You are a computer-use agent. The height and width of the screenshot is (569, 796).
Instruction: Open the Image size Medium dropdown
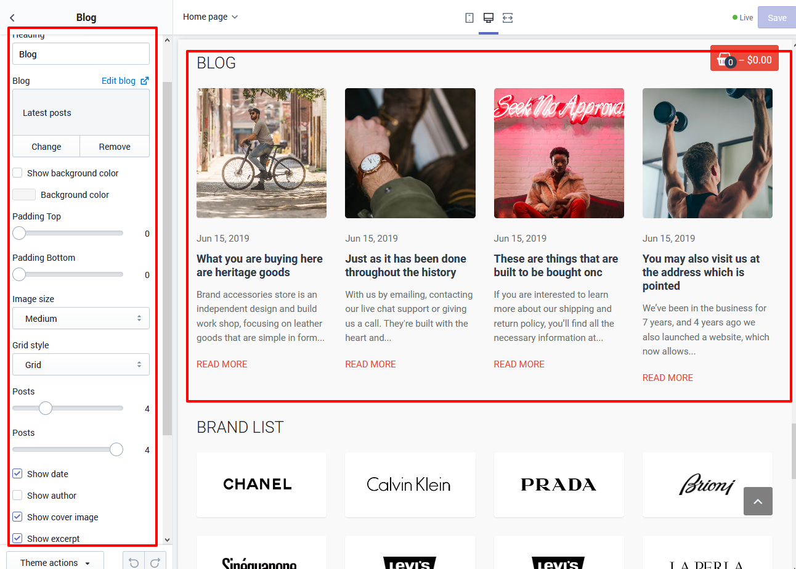[81, 319]
